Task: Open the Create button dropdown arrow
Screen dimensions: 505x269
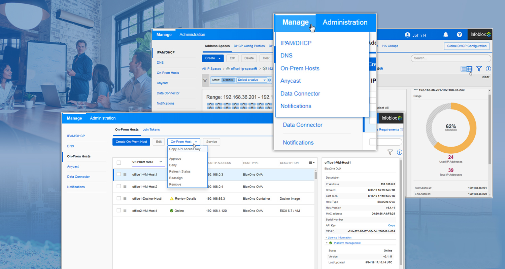Action: 220,59
